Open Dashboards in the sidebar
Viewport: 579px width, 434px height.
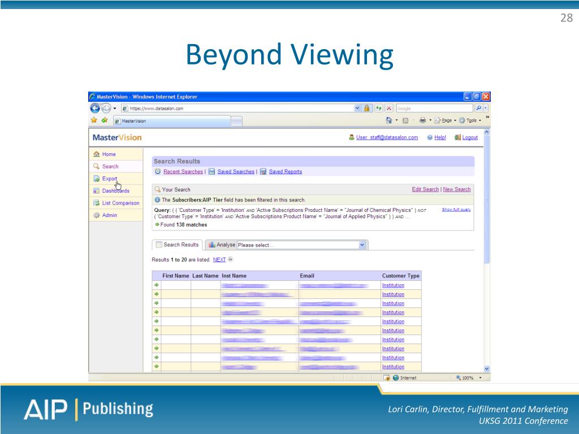coord(115,191)
